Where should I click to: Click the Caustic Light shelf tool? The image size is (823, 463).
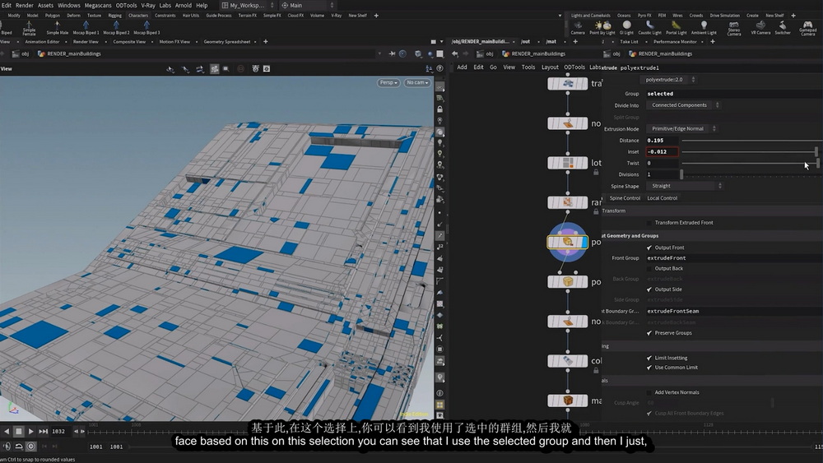[650, 28]
